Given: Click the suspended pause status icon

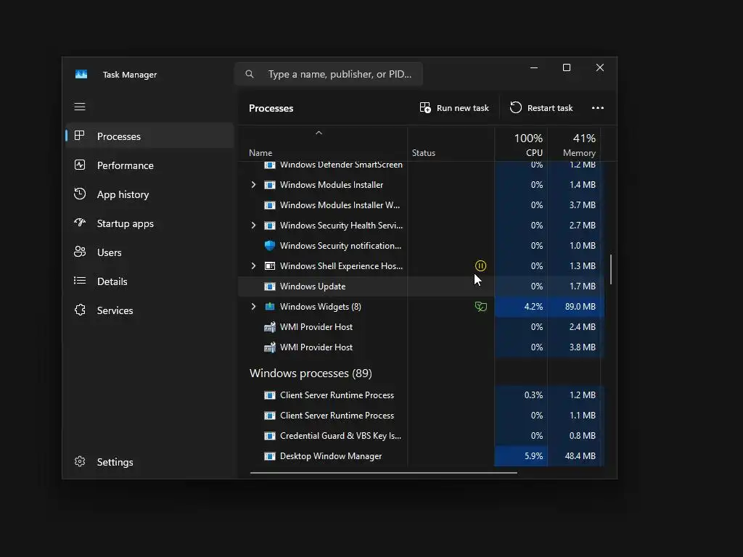Looking at the screenshot, I should pyautogui.click(x=480, y=265).
